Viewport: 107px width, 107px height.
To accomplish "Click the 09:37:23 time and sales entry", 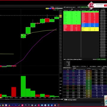I will pos(103,13).
